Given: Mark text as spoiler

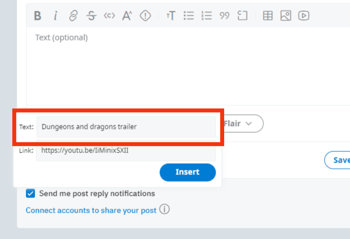Looking at the screenshot, I should (x=146, y=16).
